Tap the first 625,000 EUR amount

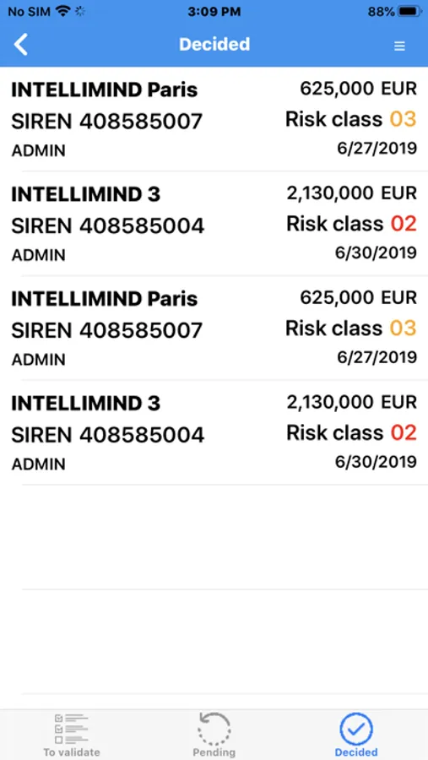358,89
